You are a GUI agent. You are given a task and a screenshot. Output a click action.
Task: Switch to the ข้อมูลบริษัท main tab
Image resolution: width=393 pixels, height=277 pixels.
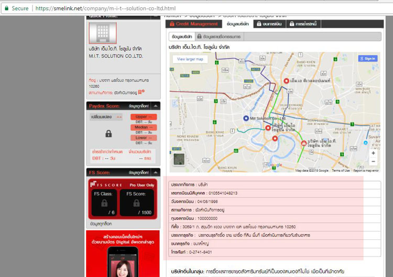pos(237,24)
